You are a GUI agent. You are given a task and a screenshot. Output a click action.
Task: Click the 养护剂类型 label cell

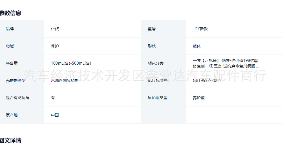pos(22,80)
